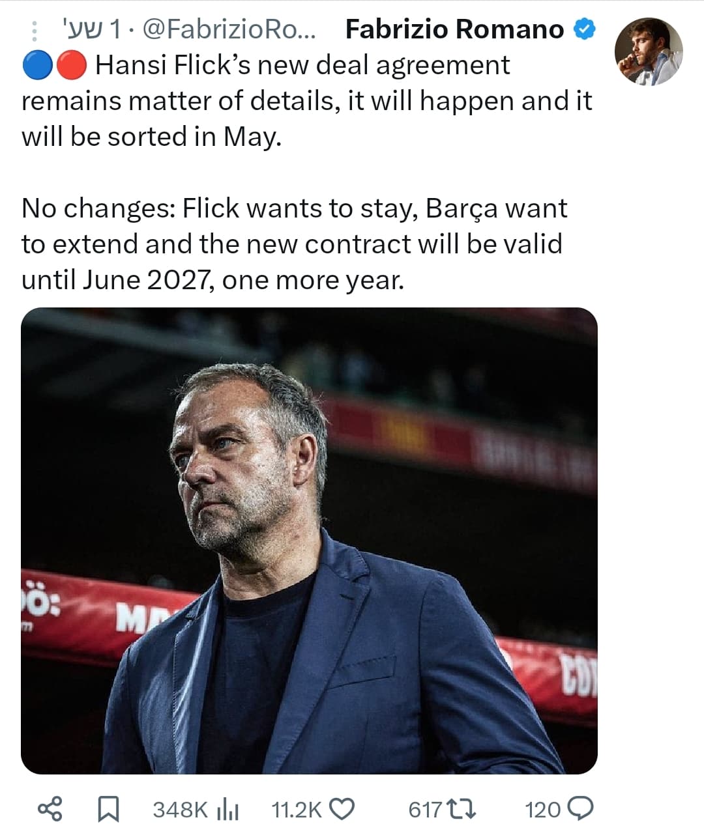Open Fabrizio Romano's profile picture
Image resolution: width=704 pixels, height=837 pixels.
click(648, 51)
